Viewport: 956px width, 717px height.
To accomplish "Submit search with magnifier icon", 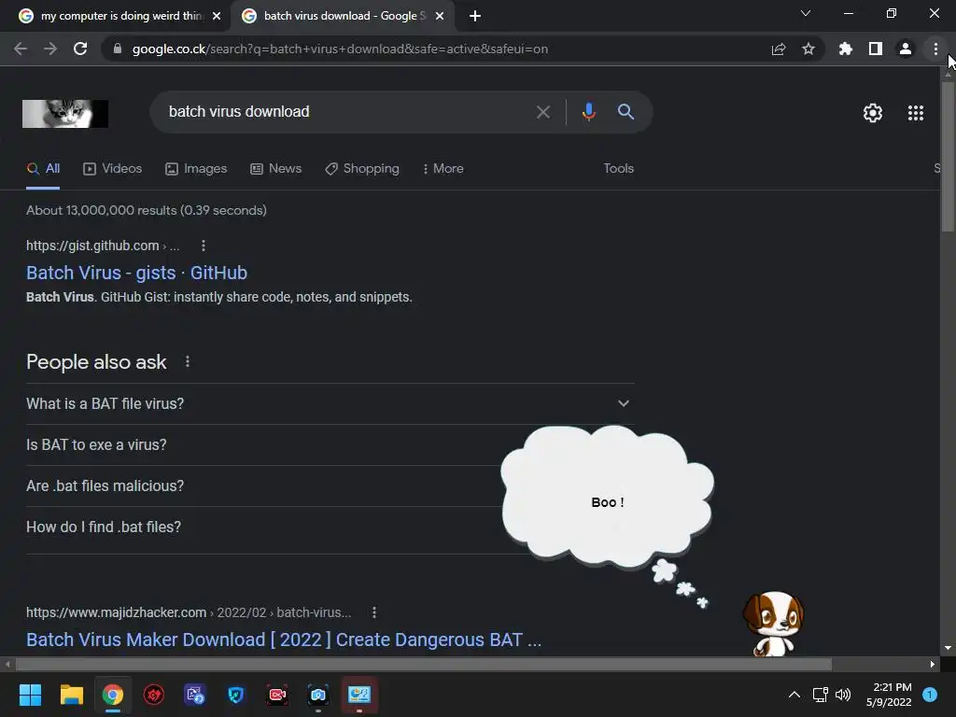I will [626, 112].
